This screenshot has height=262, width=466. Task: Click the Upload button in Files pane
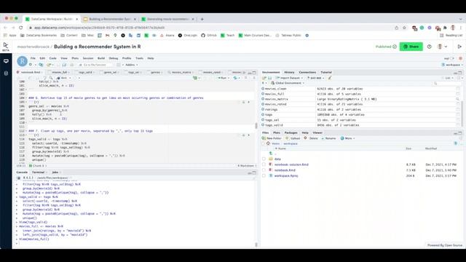click(x=293, y=138)
